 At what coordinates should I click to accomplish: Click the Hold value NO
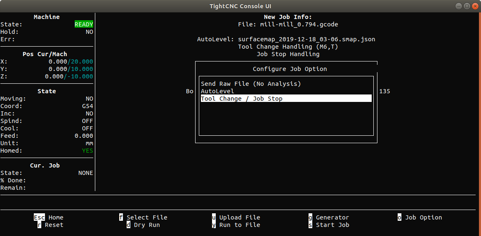[x=89, y=32]
